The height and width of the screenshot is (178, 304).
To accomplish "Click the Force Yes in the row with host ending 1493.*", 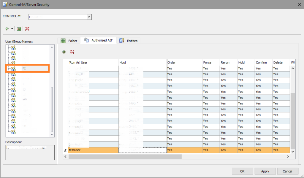I will point(205,104).
